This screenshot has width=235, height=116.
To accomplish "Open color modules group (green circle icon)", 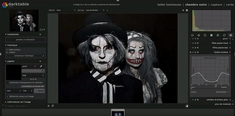I will tap(218, 35).
